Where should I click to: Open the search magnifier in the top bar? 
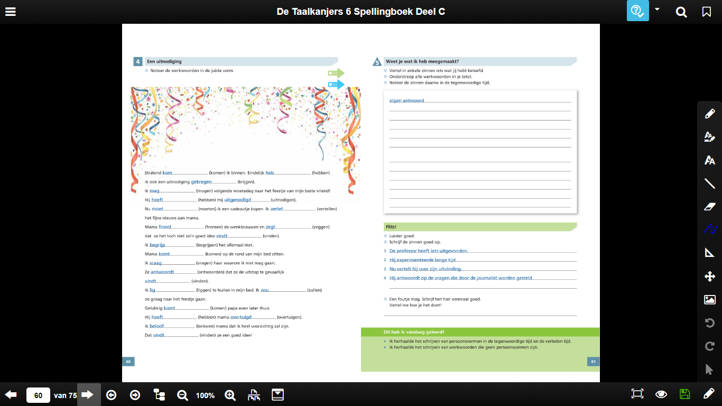682,12
